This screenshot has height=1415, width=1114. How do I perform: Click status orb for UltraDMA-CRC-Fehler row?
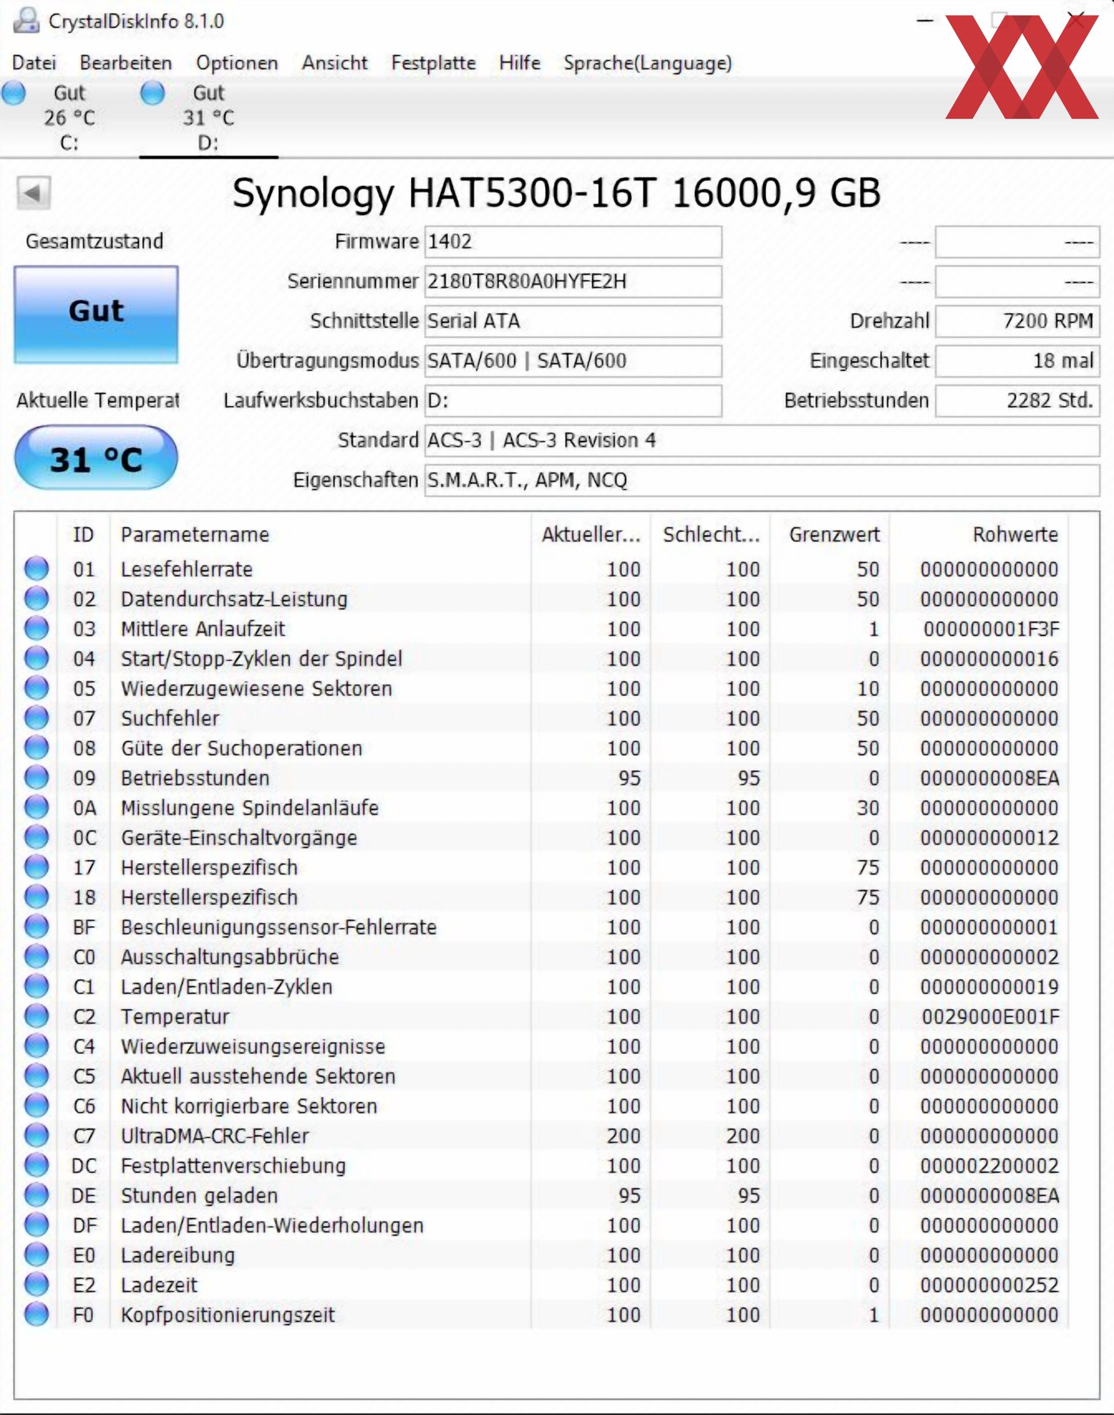coord(37,1135)
